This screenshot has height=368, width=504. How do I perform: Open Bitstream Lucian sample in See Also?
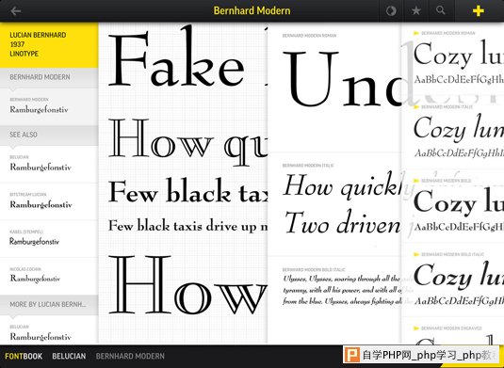pos(49,201)
